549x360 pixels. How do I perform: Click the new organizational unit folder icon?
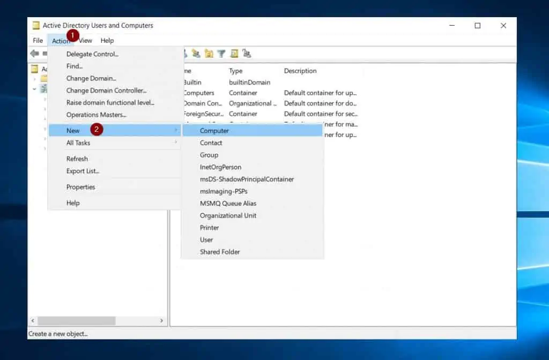pyautogui.click(x=209, y=54)
